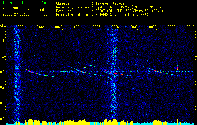The height and width of the screenshot is (125, 197).
Task: Click the 1.1 frequency axis label
Action: pos(3,41)
